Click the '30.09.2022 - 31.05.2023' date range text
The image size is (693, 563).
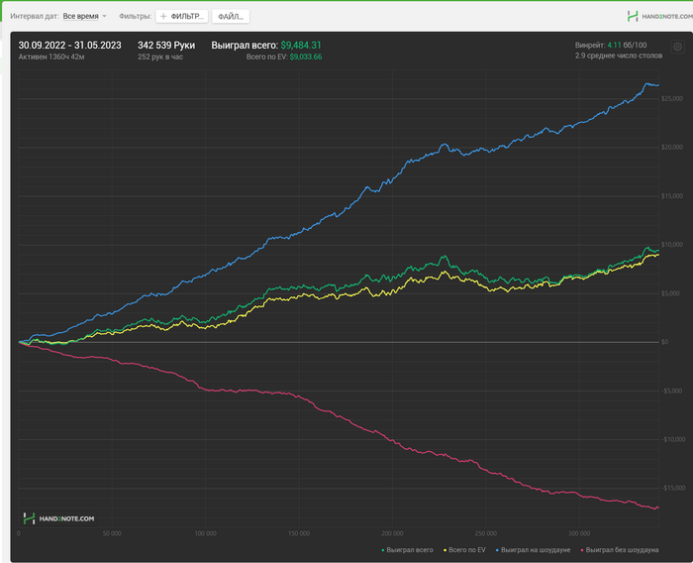70,46
